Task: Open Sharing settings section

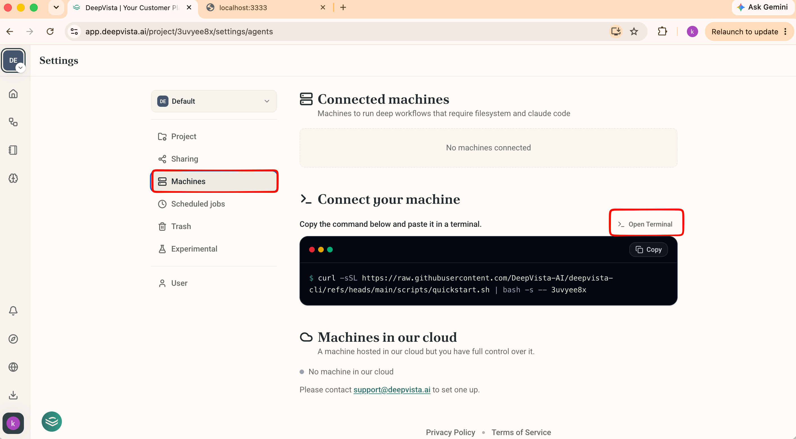Action: (x=214, y=159)
